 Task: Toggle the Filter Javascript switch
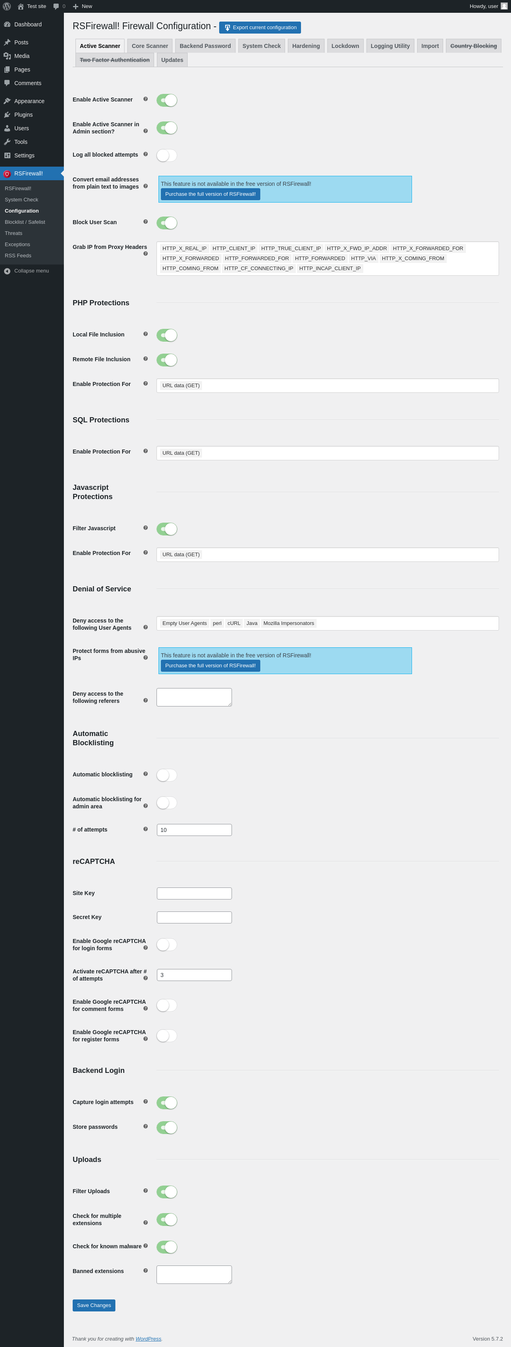click(167, 529)
